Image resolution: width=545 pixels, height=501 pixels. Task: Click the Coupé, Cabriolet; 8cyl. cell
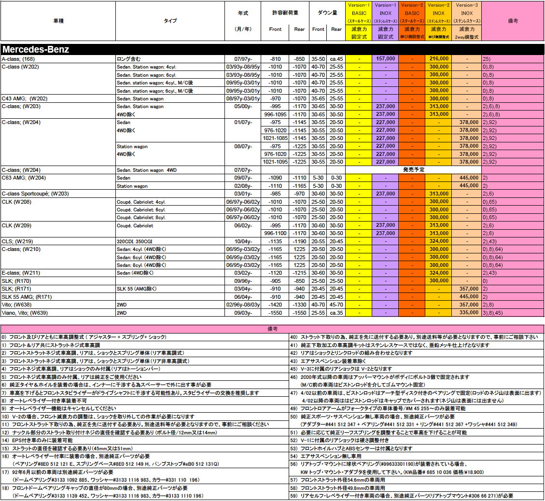pos(170,218)
